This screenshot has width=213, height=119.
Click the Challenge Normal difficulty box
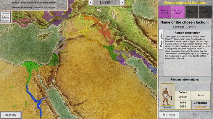(200, 105)
